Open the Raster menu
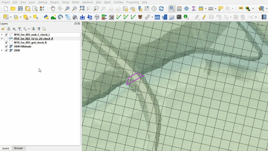Viewport: 268px width, 151px height. 75,2
